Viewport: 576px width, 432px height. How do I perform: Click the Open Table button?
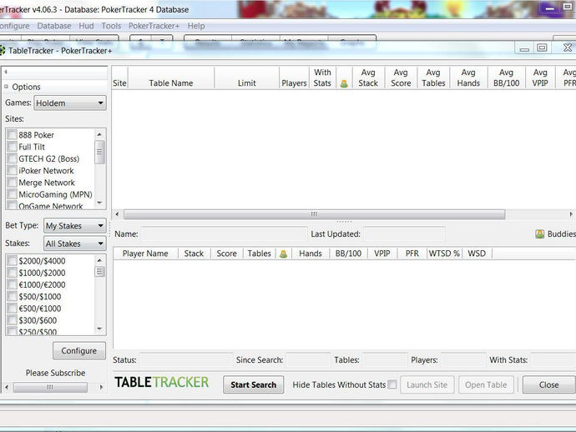pyautogui.click(x=486, y=384)
